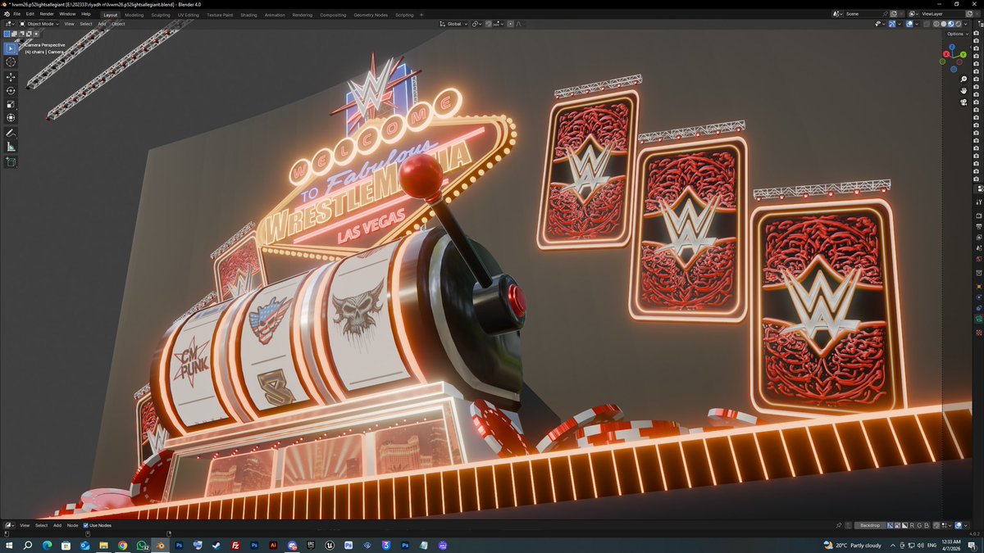Open the Windows Start menu
This screenshot has height=553, width=984.
(9, 545)
